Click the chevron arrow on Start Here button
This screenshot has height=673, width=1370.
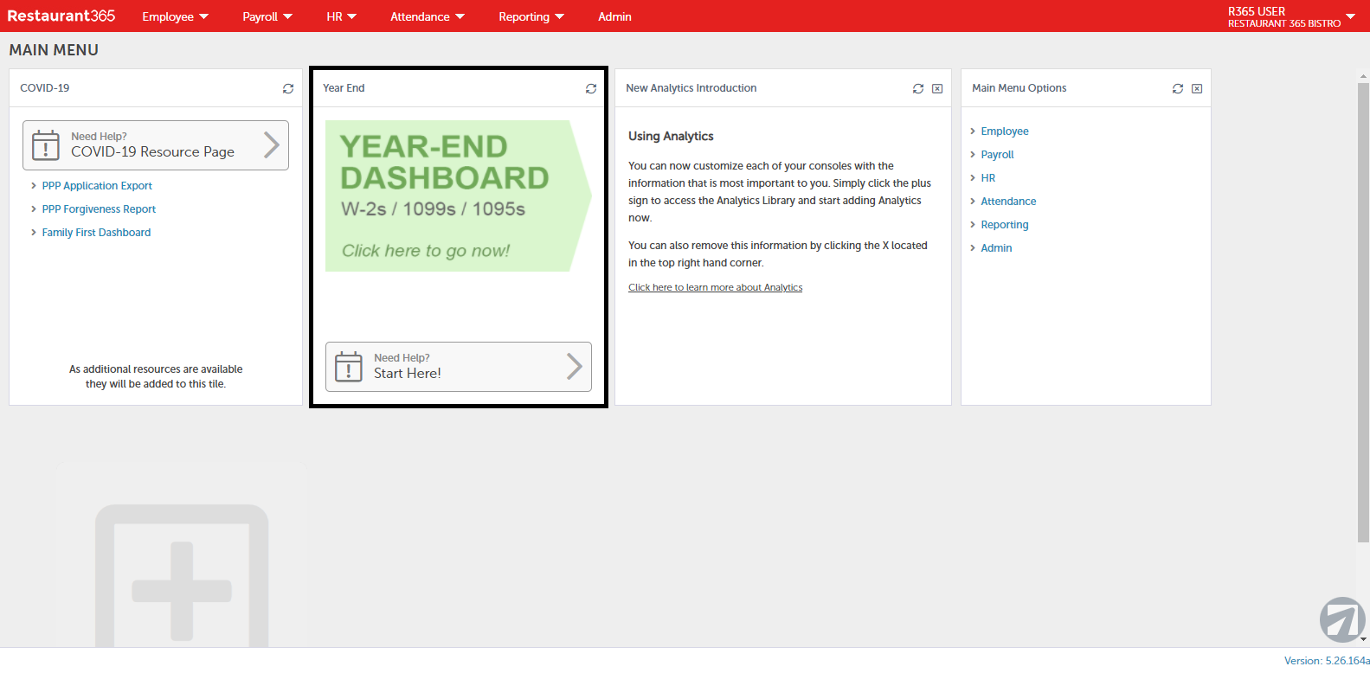click(575, 366)
